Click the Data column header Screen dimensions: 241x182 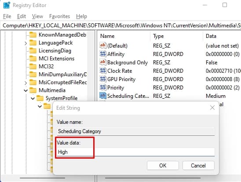pos(211,36)
